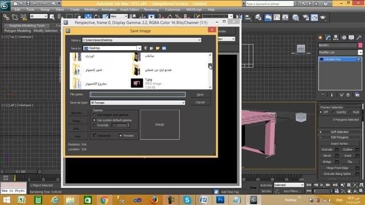
Task: Click Pin Stack icon below modifier stack
Action: coord(323,95)
